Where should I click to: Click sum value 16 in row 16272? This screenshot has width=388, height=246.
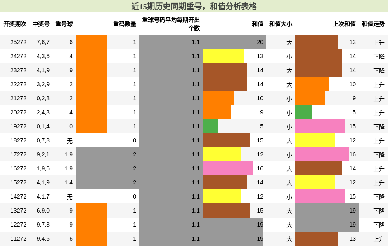[260, 168]
